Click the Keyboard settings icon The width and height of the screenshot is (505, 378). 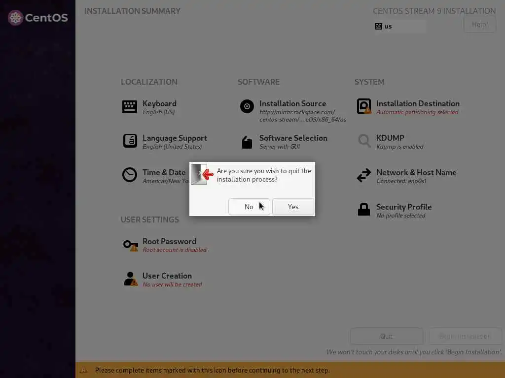[x=130, y=107]
